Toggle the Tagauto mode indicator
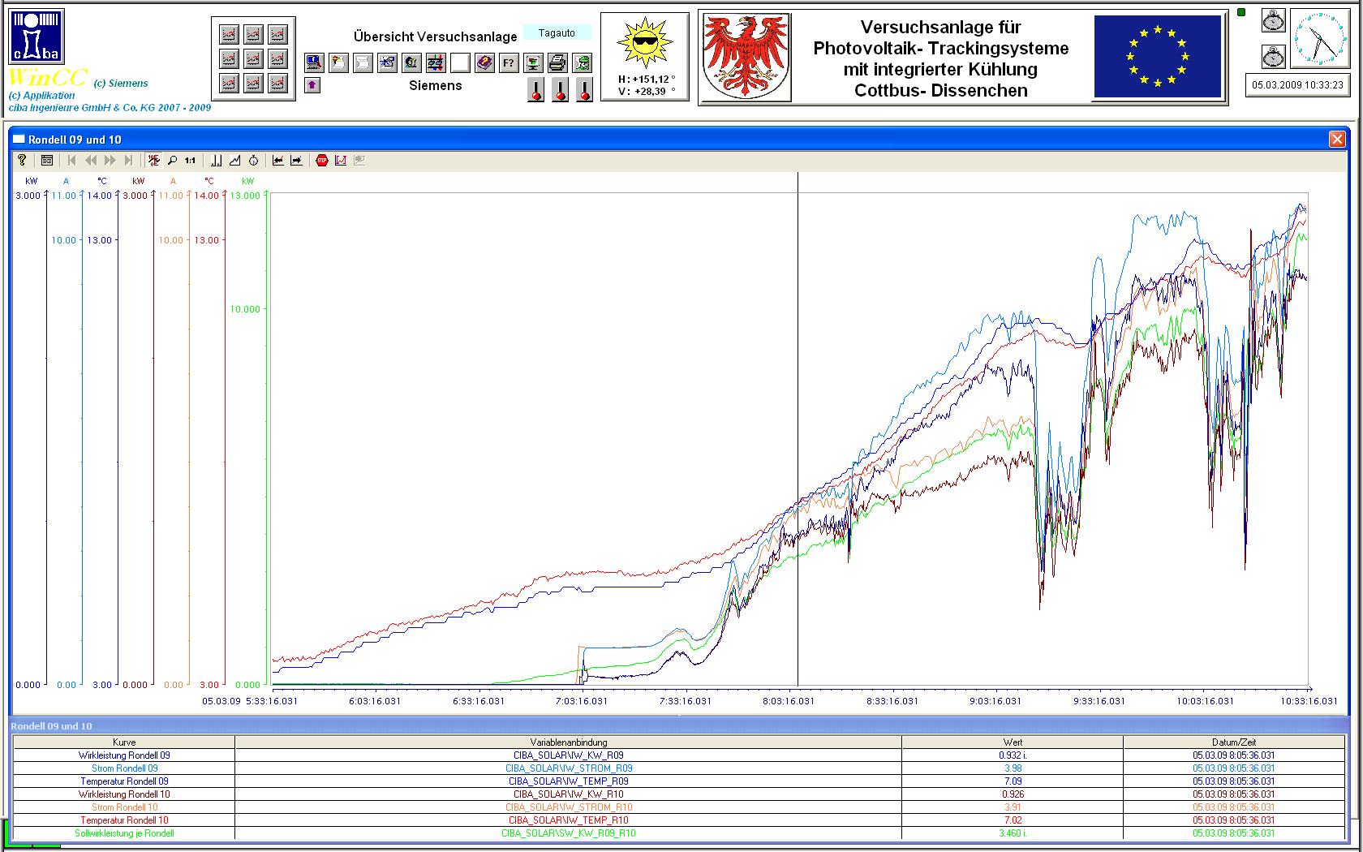The width and height of the screenshot is (1363, 852). click(x=557, y=33)
